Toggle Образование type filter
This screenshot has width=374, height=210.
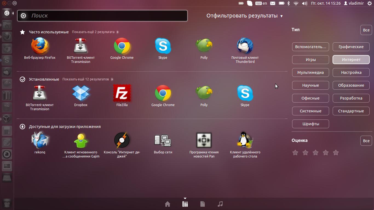point(351,85)
